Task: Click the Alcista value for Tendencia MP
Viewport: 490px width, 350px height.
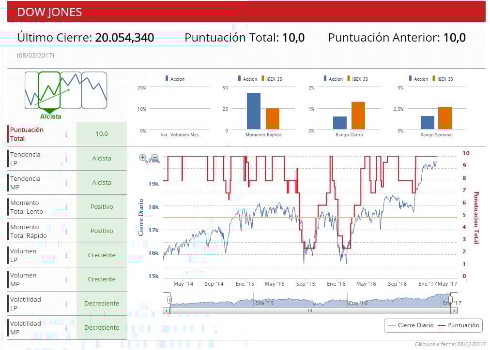Action: [x=102, y=182]
